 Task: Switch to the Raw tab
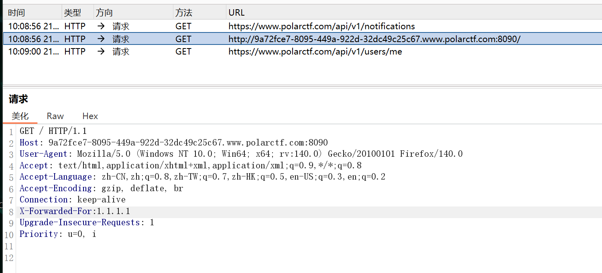[x=55, y=116]
